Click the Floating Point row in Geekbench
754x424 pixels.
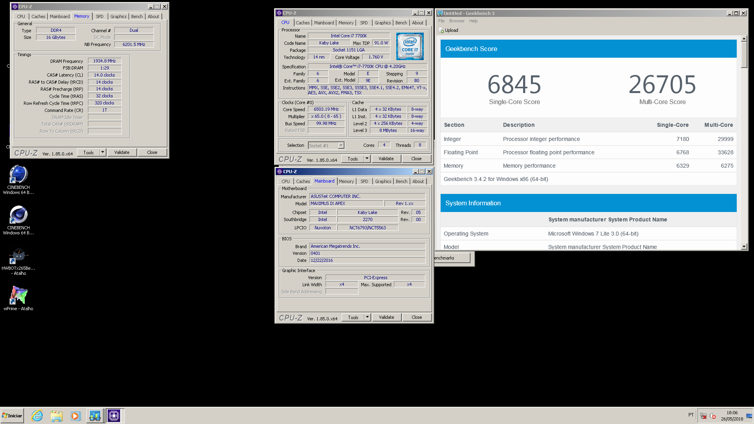coord(588,152)
